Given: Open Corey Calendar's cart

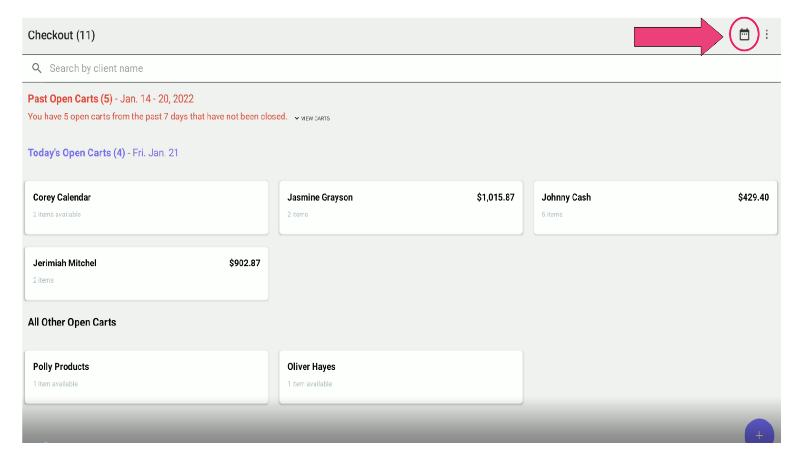Looking at the screenshot, I should pos(146,207).
